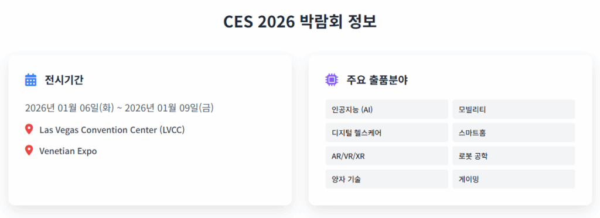Choose the 디지털 헬스케어 tag
The height and width of the screenshot is (218, 600).
point(387,133)
